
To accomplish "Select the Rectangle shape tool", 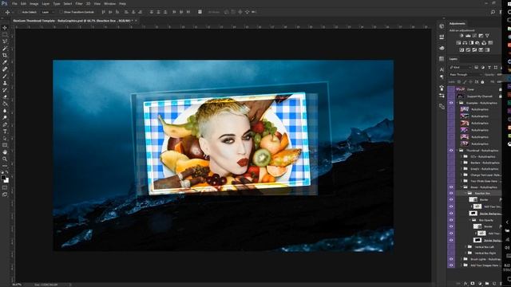I will pyautogui.click(x=5, y=145).
